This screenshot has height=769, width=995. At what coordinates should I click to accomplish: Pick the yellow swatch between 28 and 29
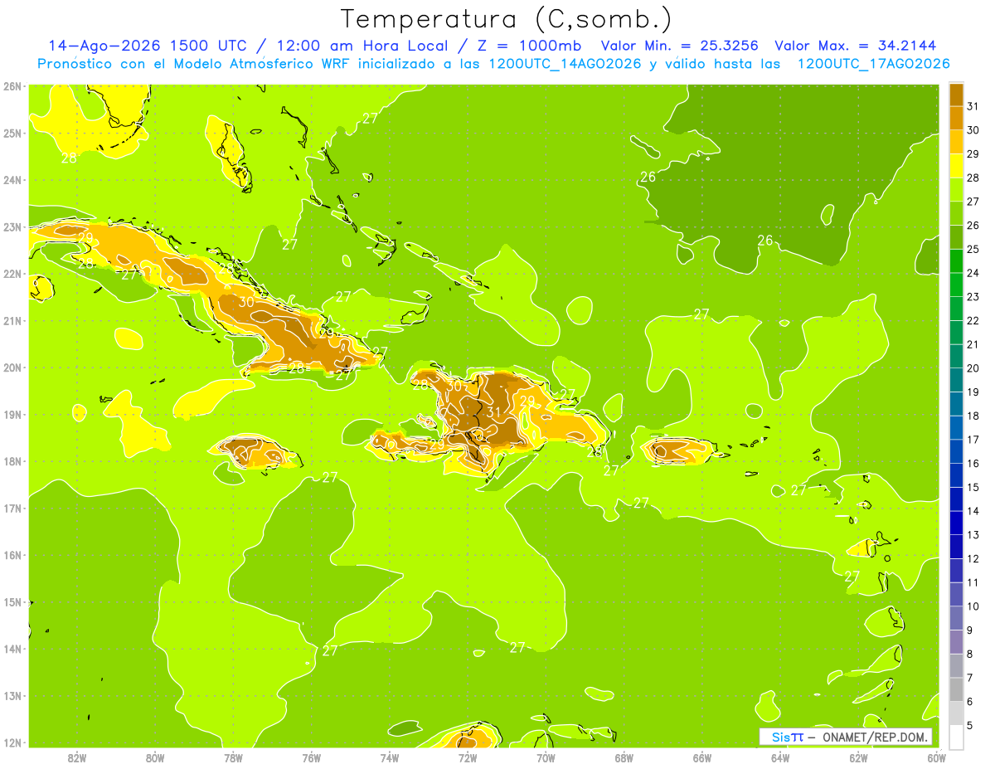[x=956, y=166]
